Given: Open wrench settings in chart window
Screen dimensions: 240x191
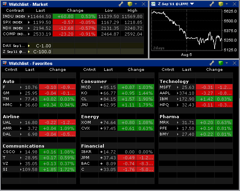Looking at the screenshot, I should coord(212,4).
